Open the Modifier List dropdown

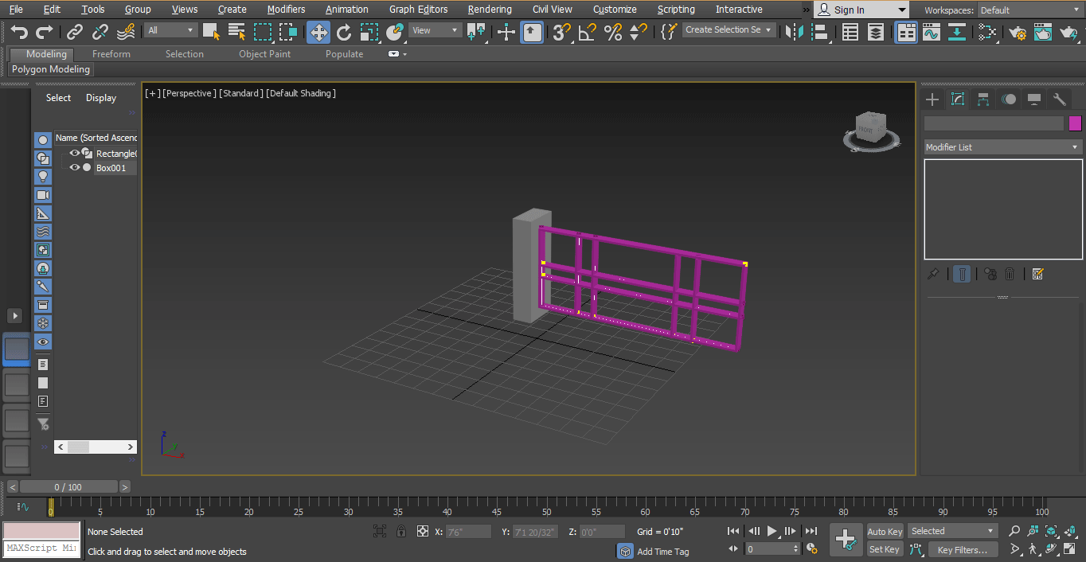(x=1002, y=146)
